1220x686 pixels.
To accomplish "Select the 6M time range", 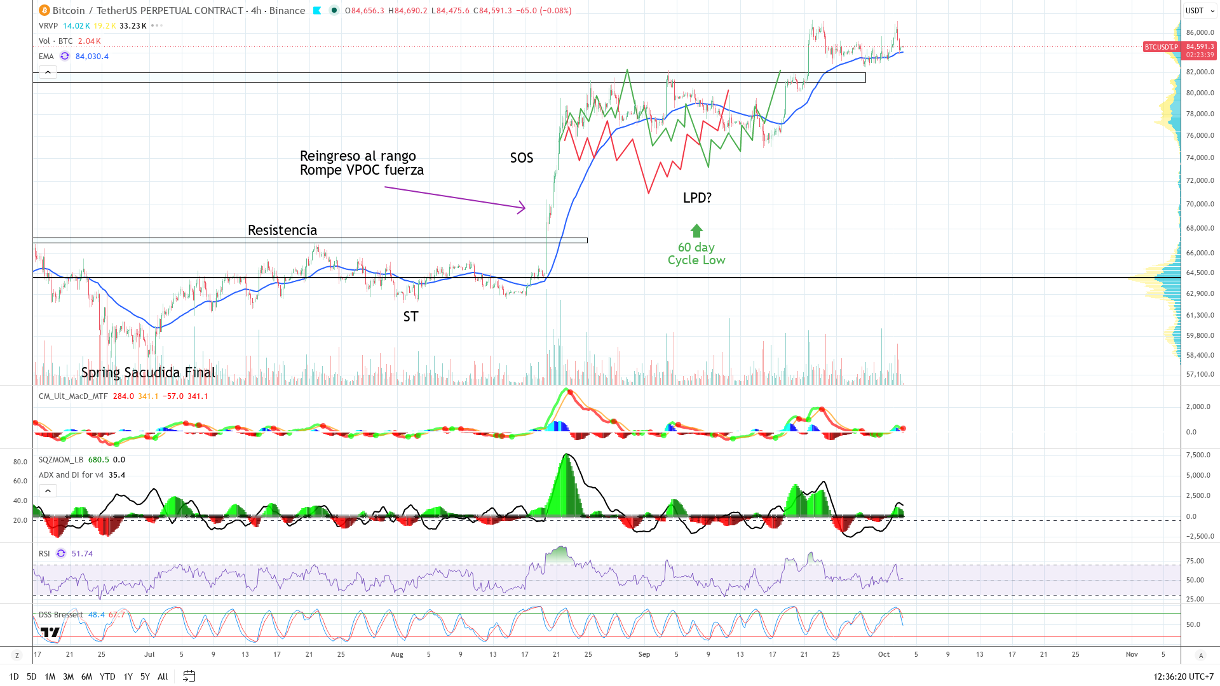I will point(86,676).
